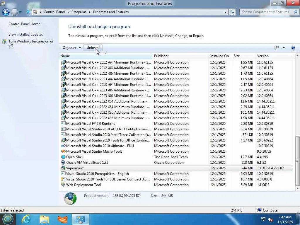Viewport: 300px width, 225px height.
Task: Click the Control Panel icon in address bar
Action: point(35,12)
